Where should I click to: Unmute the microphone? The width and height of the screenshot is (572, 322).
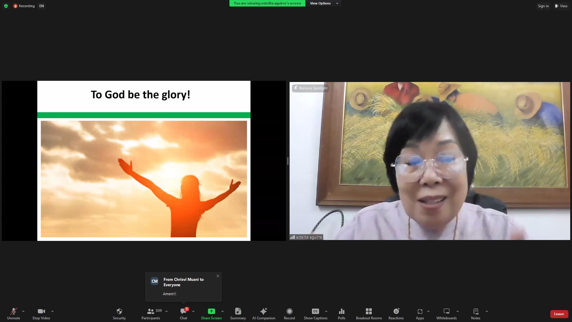click(13, 314)
